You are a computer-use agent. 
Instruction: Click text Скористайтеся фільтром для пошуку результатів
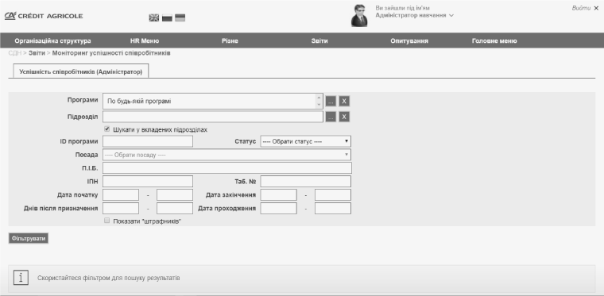pos(109,278)
